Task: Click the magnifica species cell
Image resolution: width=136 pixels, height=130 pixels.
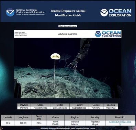Action: point(111,108)
